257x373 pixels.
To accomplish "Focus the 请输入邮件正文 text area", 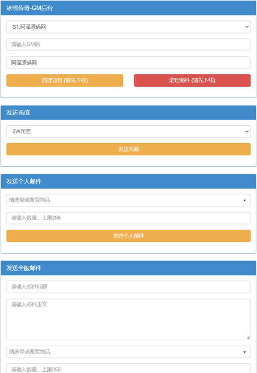I will (x=128, y=319).
